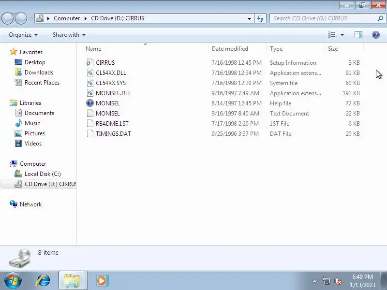Click Windows Explorer taskbar button
387x290 pixels.
[x=72, y=280]
